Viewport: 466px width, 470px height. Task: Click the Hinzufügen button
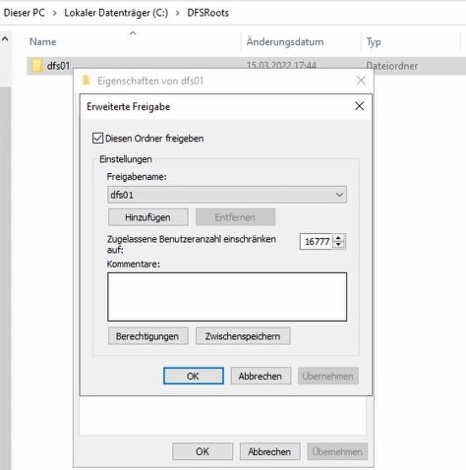[148, 217]
